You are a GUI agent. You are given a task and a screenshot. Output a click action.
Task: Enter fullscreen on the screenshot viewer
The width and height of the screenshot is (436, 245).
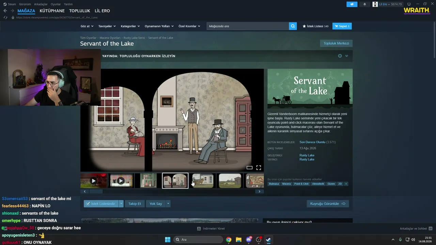pos(259,167)
